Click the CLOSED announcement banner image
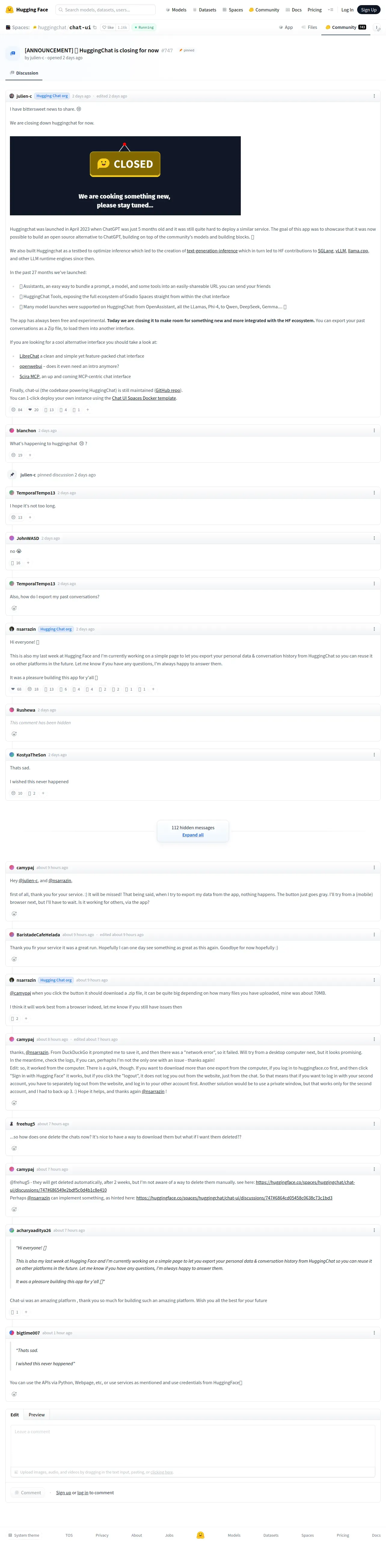The image size is (386, 1546). pyautogui.click(x=125, y=176)
